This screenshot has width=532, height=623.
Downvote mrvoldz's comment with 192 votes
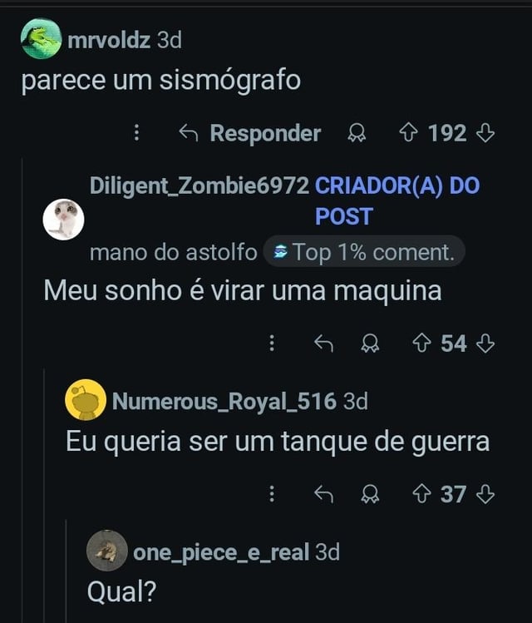pyautogui.click(x=486, y=133)
